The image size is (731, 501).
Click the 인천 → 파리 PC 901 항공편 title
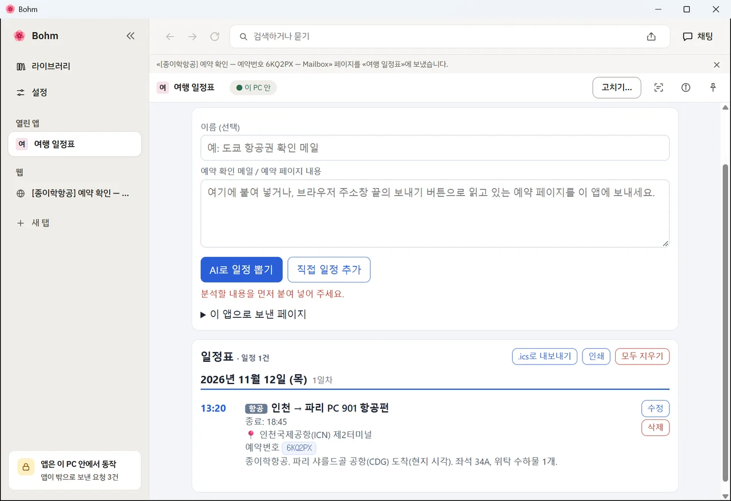click(330, 408)
